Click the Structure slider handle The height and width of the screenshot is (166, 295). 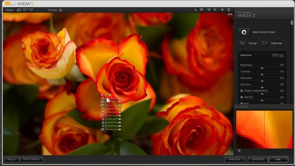(x=262, y=87)
